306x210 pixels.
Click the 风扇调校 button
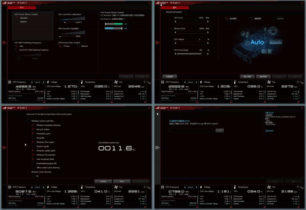[x=169, y=77]
